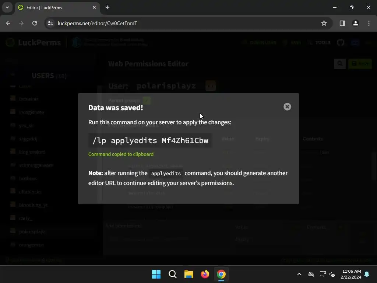Open a new browser tab
Viewport: 377px width, 283px height.
point(108,7)
